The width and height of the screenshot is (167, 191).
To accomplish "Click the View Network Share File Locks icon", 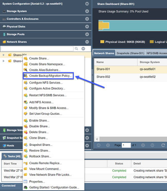I will 25,175.
